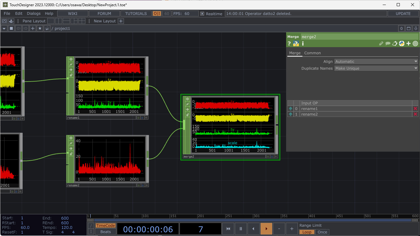Switch timeline display to Beats
This screenshot has width=420, height=236.
[x=105, y=232]
